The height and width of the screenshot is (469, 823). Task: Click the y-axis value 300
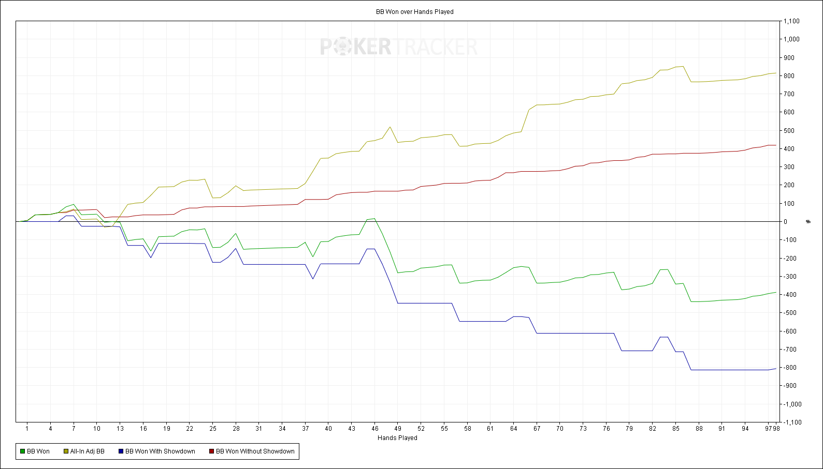[789, 167]
